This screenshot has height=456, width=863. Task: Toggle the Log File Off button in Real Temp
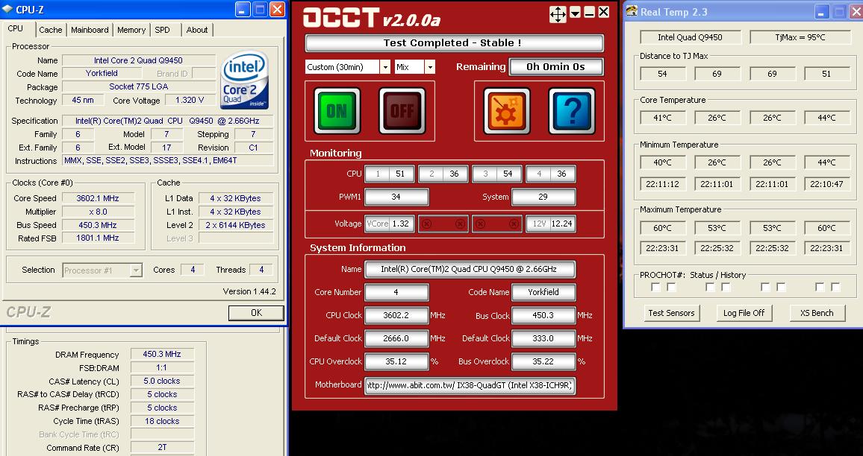[x=744, y=313]
